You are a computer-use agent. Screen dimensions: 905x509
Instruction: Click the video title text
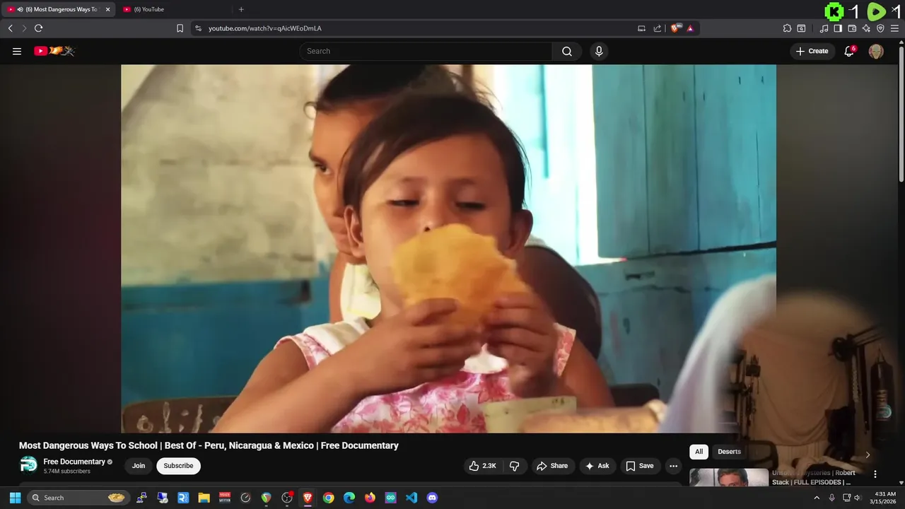coord(209,445)
